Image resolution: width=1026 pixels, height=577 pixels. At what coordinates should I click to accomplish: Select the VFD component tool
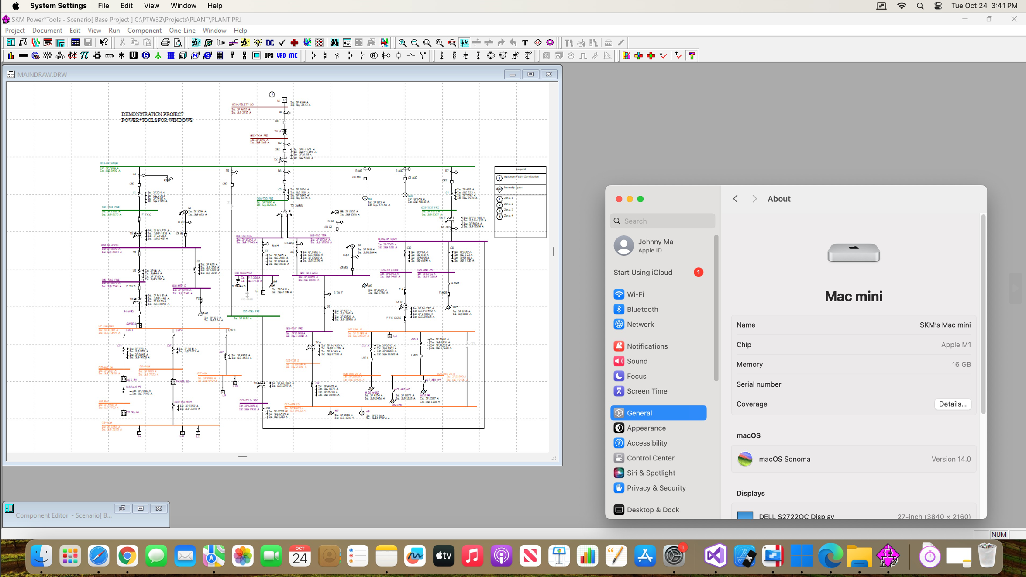click(281, 56)
